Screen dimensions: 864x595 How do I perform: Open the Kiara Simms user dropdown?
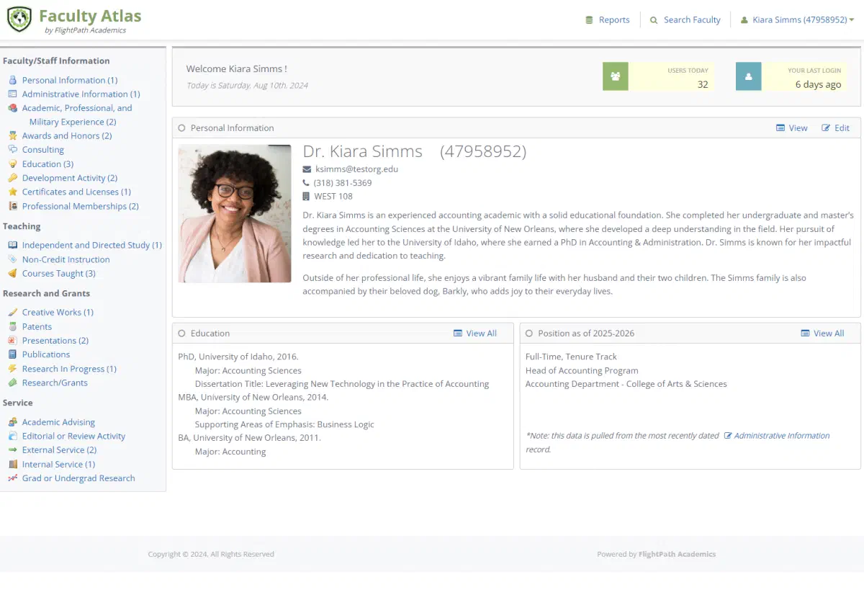pyautogui.click(x=797, y=19)
